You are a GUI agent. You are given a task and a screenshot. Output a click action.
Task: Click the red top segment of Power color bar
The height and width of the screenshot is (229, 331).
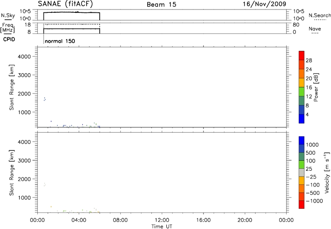click(302, 55)
